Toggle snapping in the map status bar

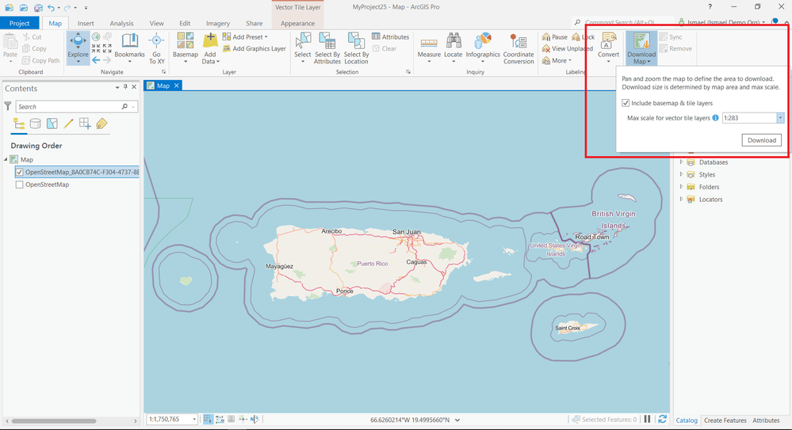[208, 419]
